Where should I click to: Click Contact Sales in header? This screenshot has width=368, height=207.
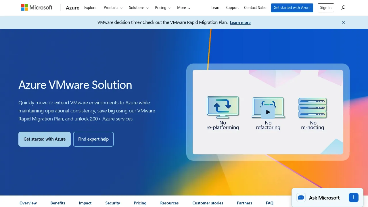coord(255,8)
